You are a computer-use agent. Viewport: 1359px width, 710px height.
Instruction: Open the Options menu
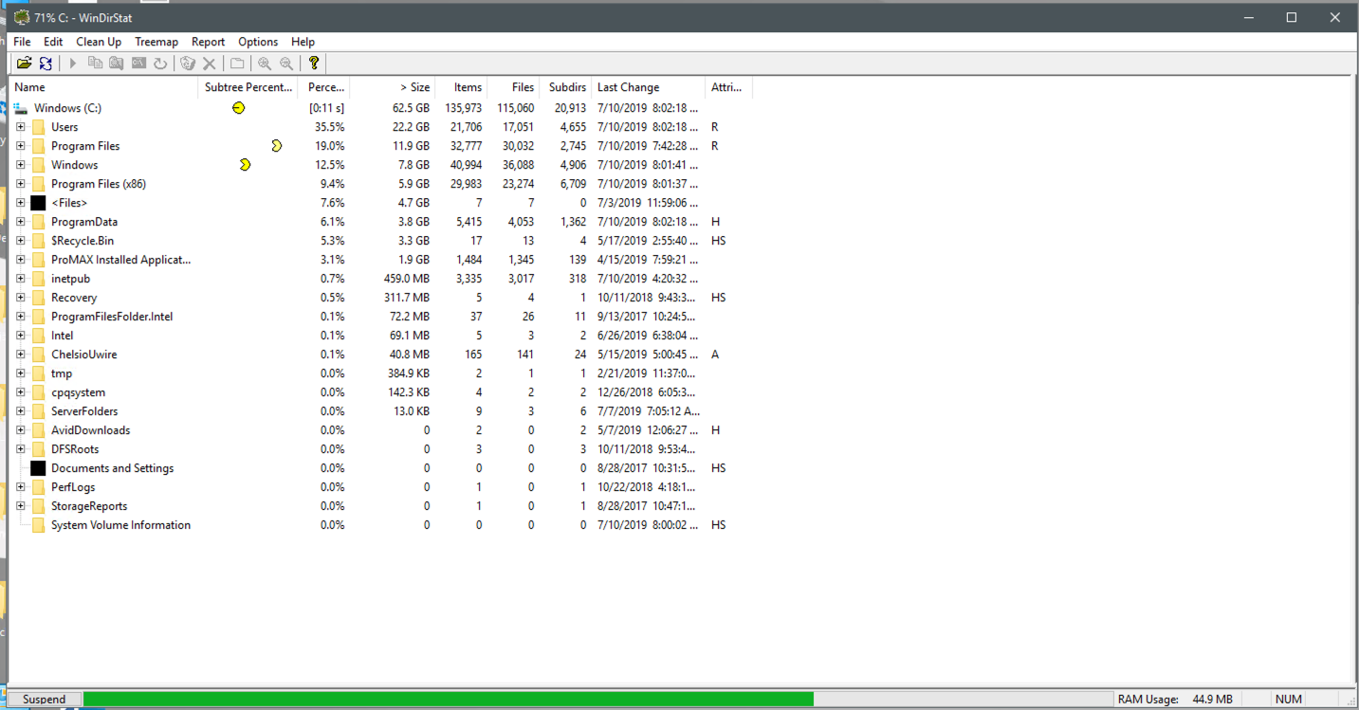tap(258, 42)
